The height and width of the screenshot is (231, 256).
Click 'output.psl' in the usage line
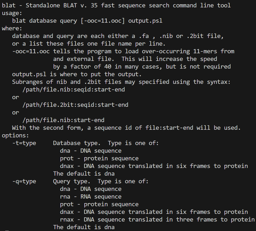coord(145,21)
